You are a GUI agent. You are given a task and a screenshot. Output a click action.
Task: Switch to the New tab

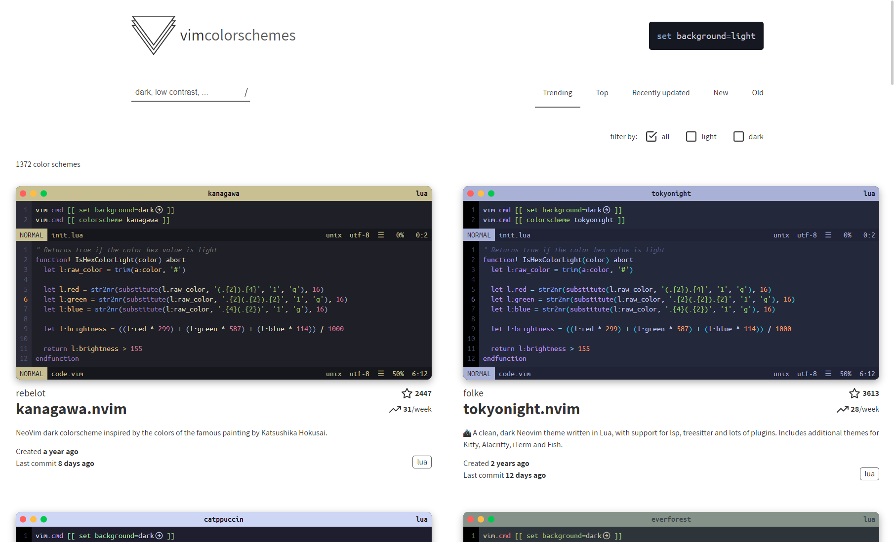pos(721,93)
